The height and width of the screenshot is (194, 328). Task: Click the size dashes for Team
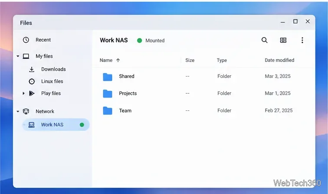tap(187, 111)
